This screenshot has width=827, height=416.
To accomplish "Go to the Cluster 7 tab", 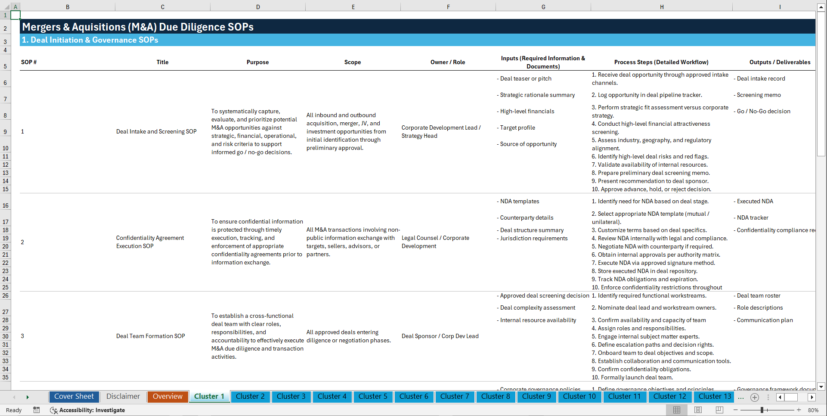I will pyautogui.click(x=455, y=396).
